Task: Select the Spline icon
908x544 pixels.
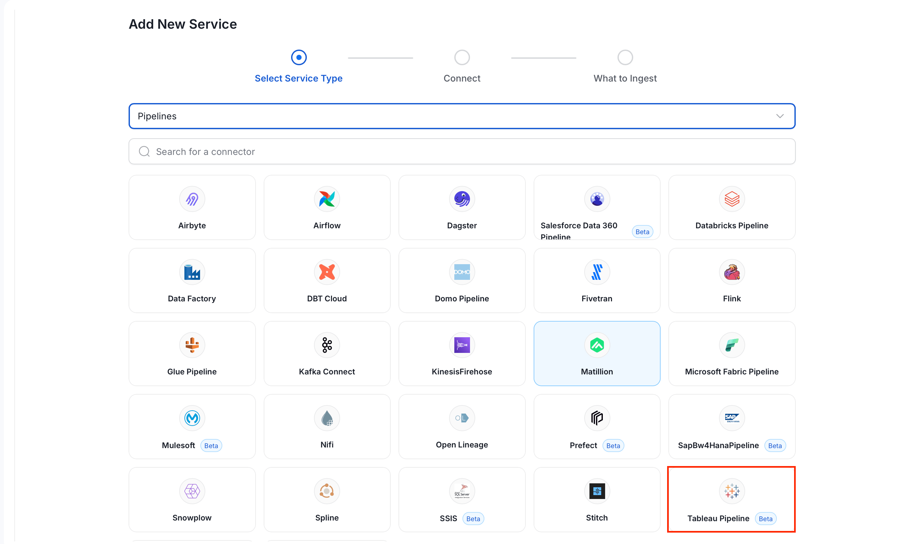Action: 327,491
